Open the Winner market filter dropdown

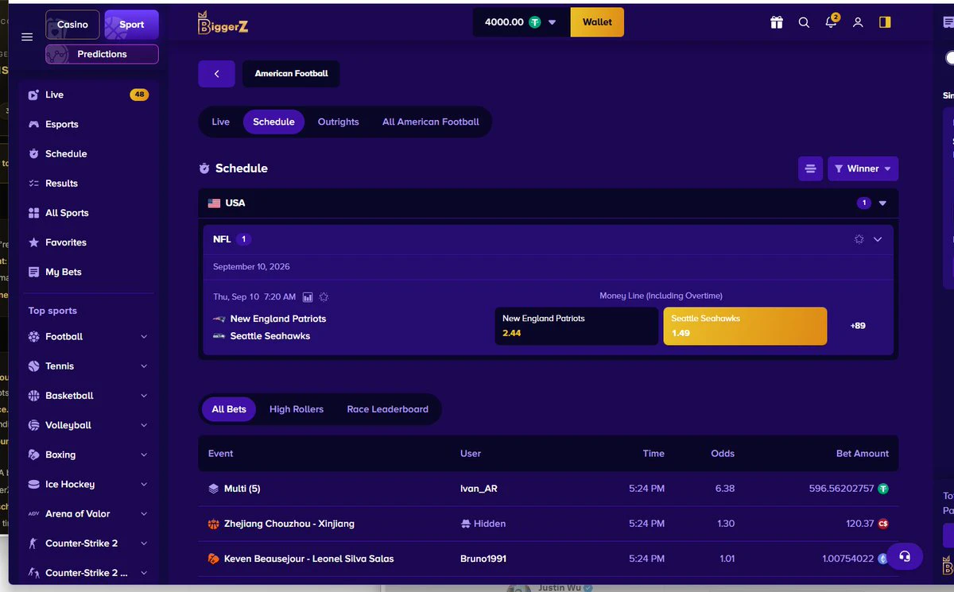(863, 168)
